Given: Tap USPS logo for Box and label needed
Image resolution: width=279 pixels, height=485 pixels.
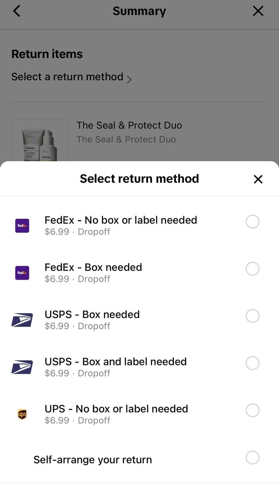Looking at the screenshot, I should (22, 367).
